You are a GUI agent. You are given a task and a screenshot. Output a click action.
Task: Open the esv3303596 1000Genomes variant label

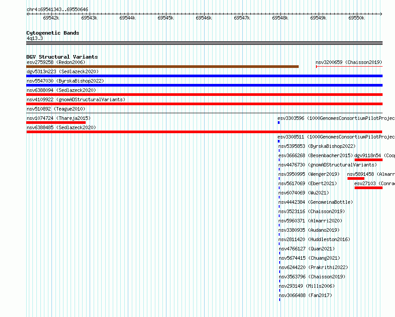coord(336,118)
